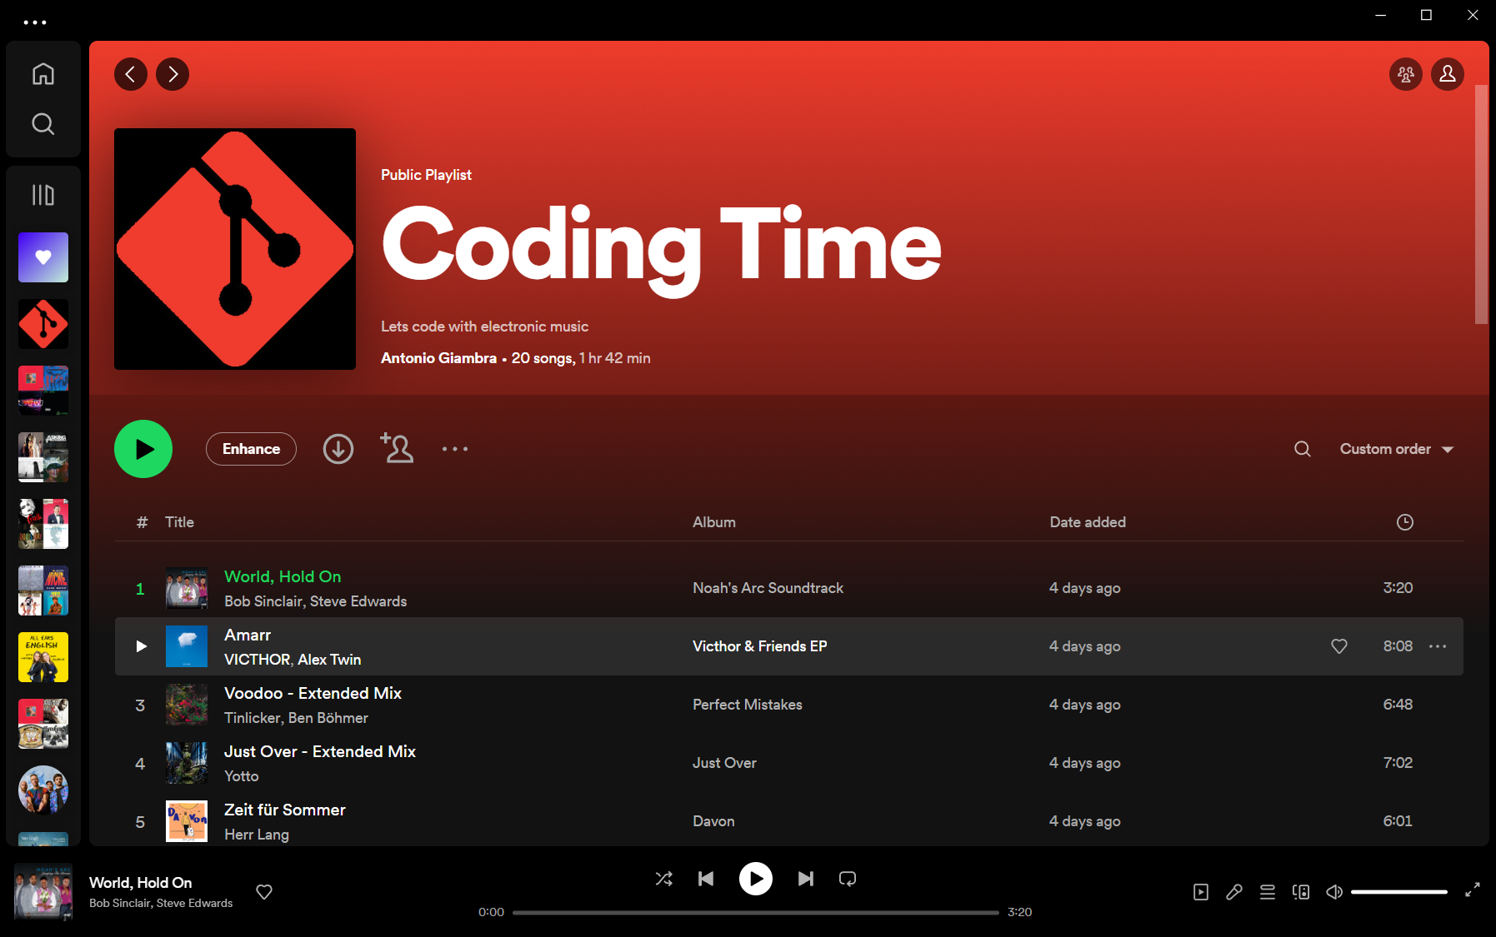Open artist Ben Böhmer link

pyautogui.click(x=328, y=718)
